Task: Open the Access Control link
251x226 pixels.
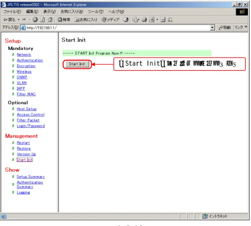Action: tap(30, 115)
